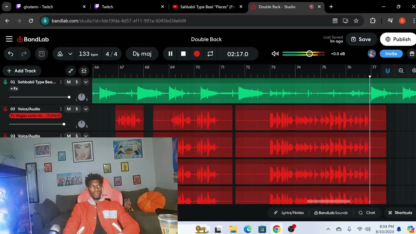Mute the Sahbabii Type Beat track
Image resolution: width=416 pixels, height=234 pixels.
[x=69, y=82]
